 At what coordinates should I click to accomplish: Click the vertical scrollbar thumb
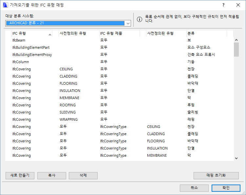(236, 49)
